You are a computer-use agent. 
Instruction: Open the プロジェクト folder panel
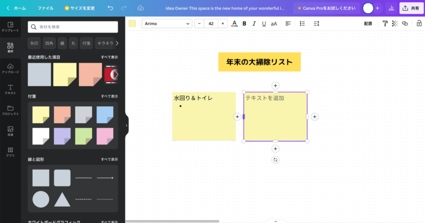pos(10,110)
